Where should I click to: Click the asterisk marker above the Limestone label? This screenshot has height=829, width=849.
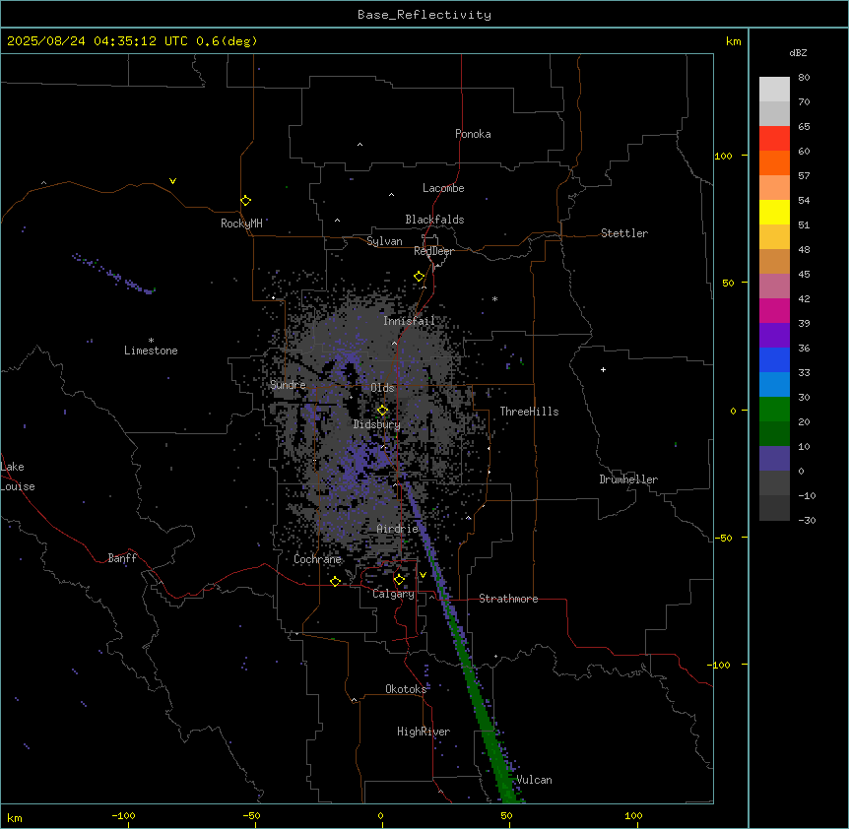151,341
